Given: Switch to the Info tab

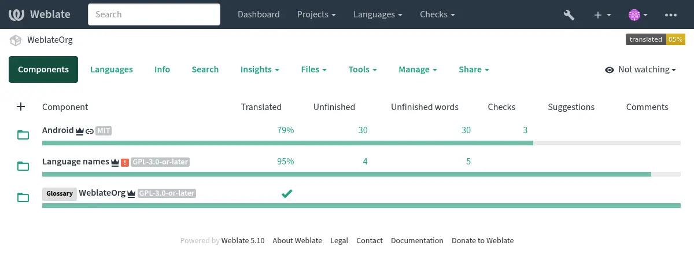Looking at the screenshot, I should pos(162,69).
